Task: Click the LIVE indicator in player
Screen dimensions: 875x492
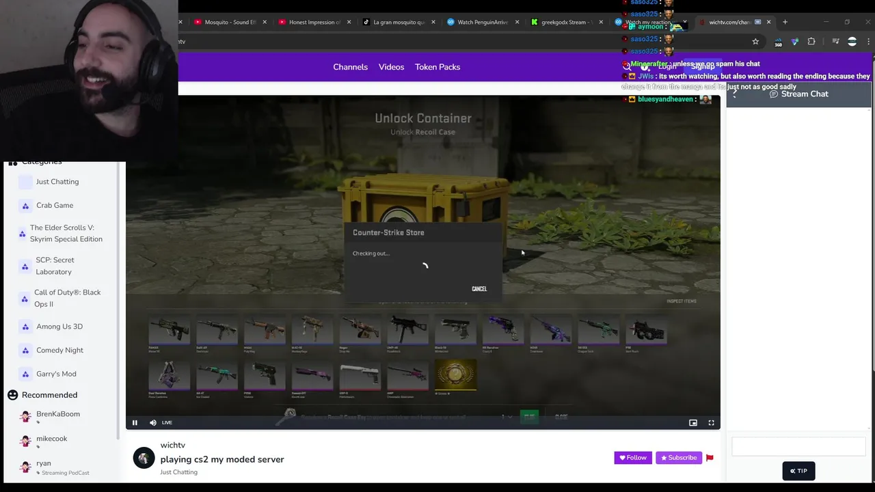Action: click(x=167, y=423)
